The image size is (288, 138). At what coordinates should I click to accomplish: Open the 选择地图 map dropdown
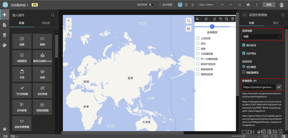tap(262, 37)
